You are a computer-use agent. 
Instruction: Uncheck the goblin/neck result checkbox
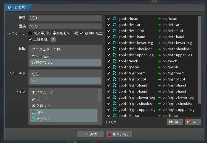109,61
